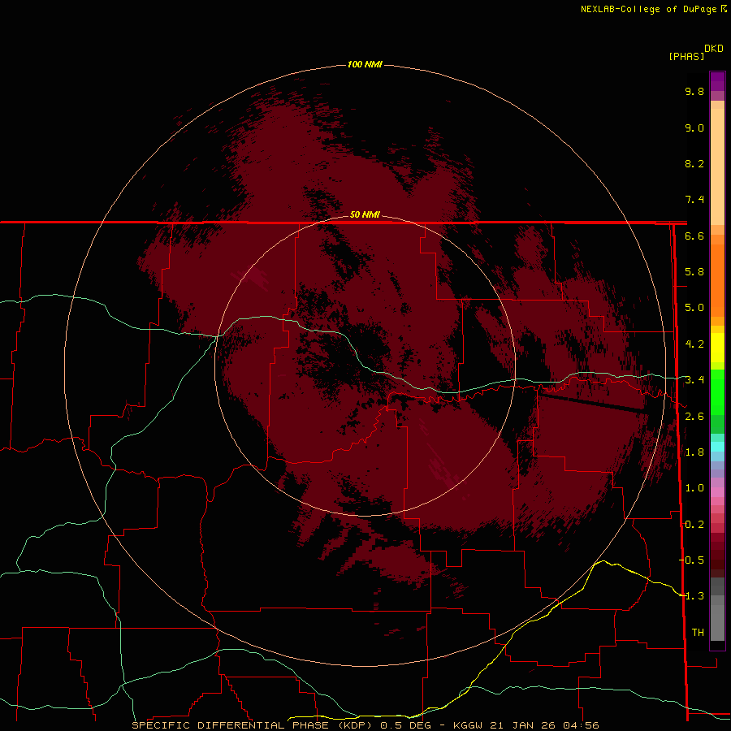
Task: Click the 3.4 scale value
Action: coord(694,380)
